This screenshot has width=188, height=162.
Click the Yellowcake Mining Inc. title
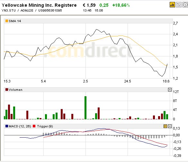click(x=39, y=5)
